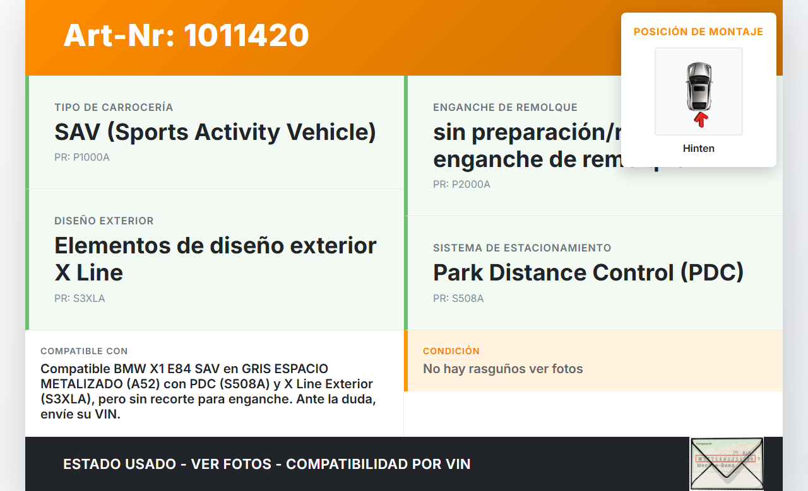This screenshot has width=808, height=491.
Task: Click the 'TIPO DE CARROCERÍA' label
Action: pyautogui.click(x=114, y=108)
